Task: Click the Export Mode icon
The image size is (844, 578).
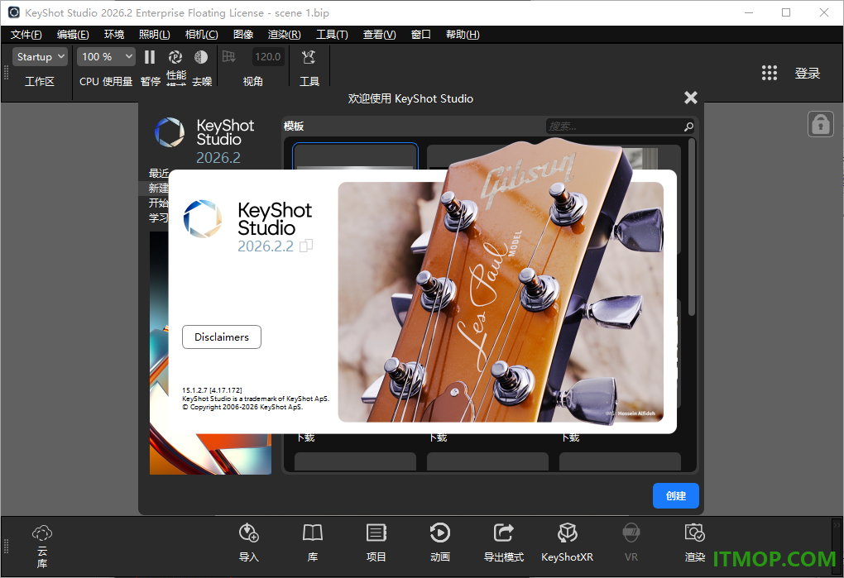Action: click(504, 533)
